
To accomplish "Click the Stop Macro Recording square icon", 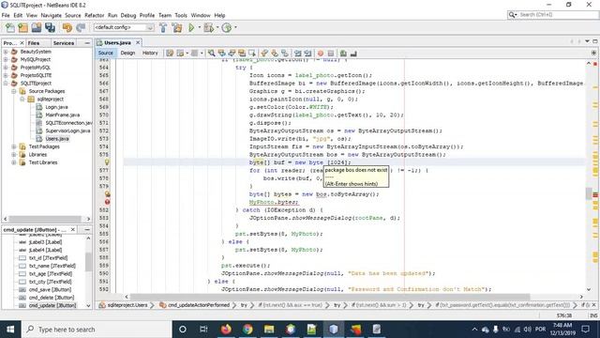I will pyautogui.click(x=331, y=54).
